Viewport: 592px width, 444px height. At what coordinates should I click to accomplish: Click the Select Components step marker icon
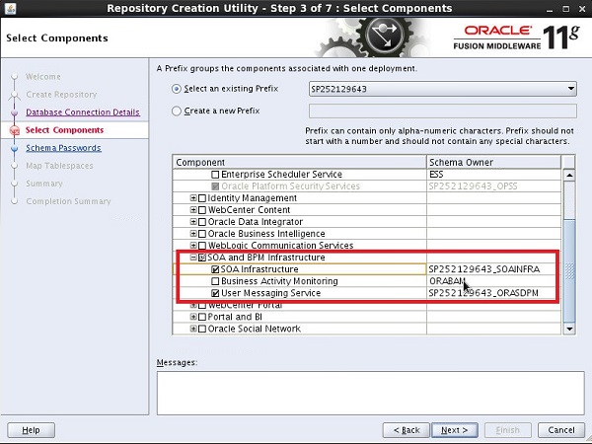[15, 130]
